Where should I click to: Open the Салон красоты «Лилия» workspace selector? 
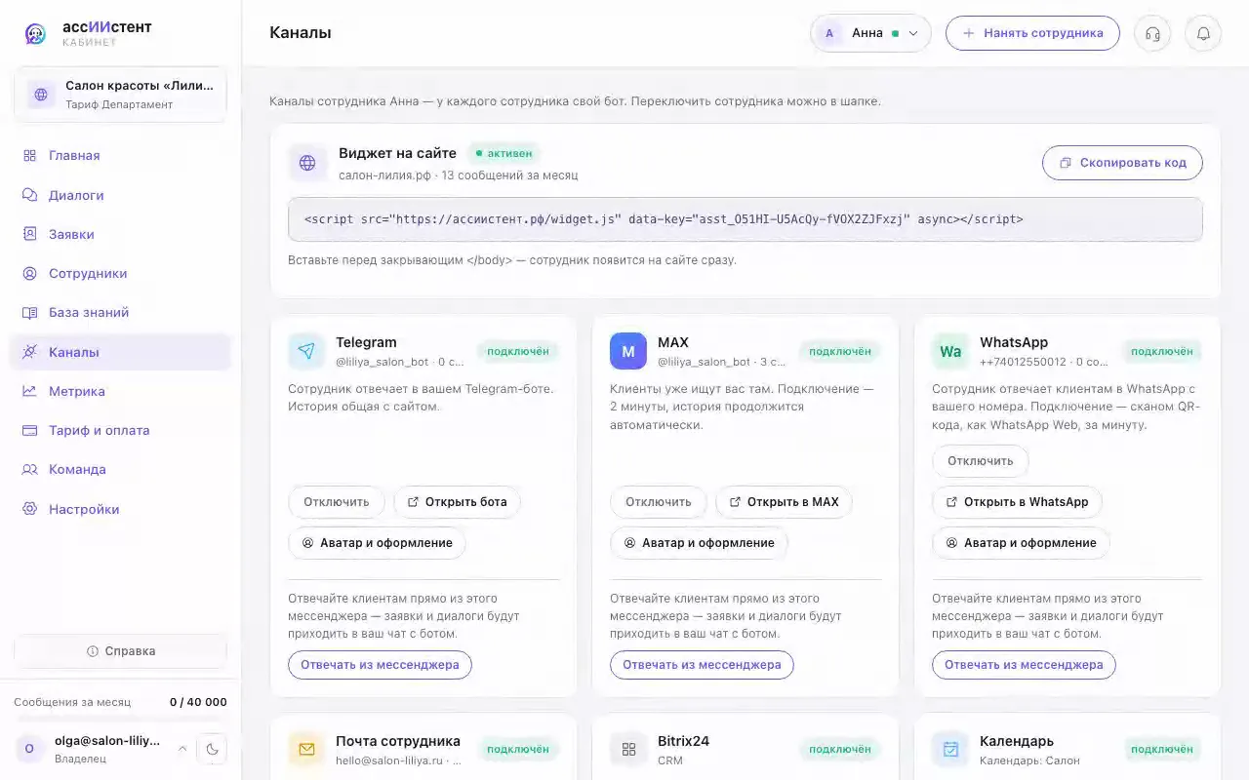click(121, 95)
